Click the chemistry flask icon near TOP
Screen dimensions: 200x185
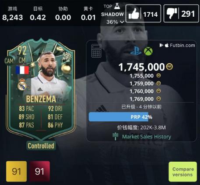coord(117,6)
